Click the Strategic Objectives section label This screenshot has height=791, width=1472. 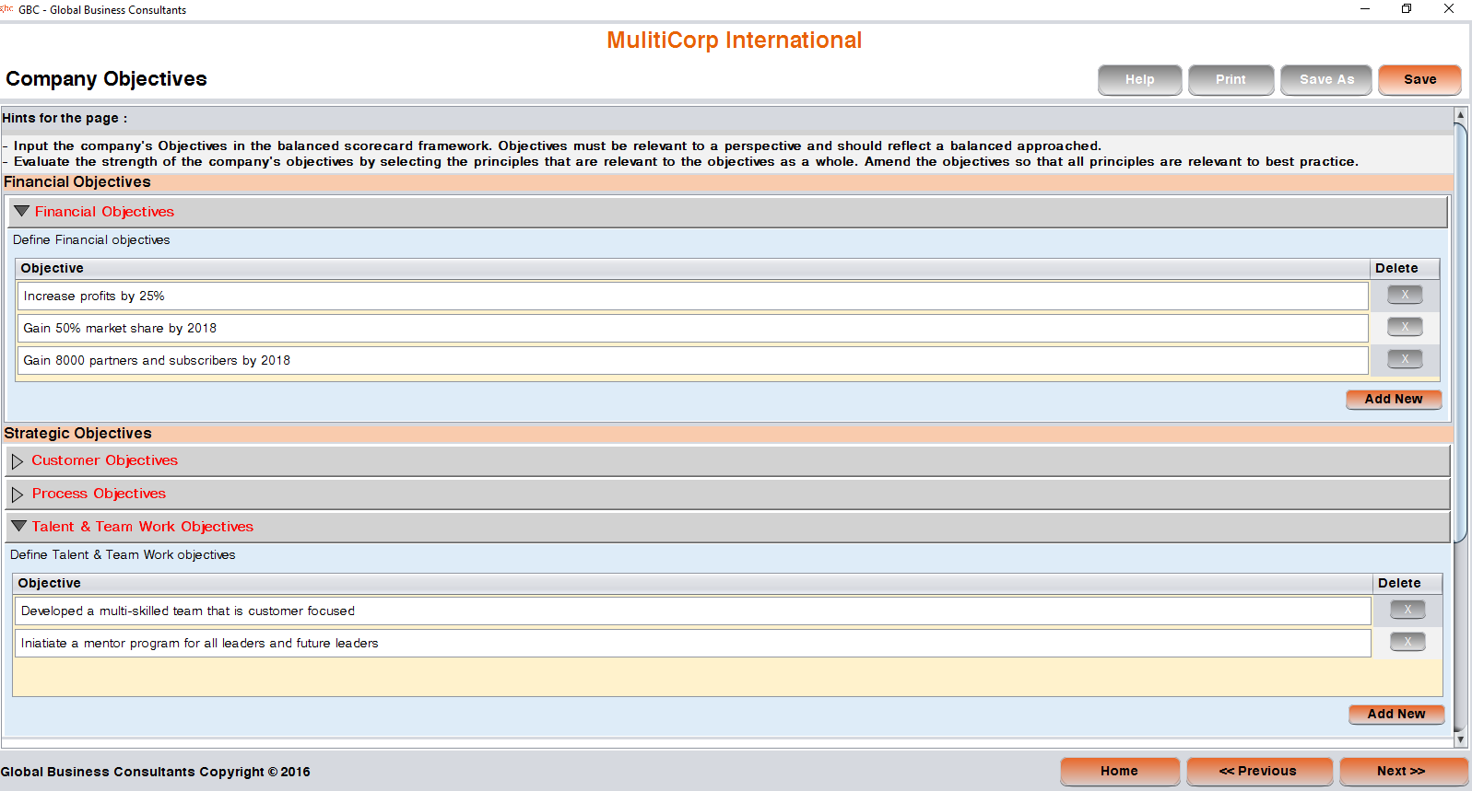(x=77, y=433)
